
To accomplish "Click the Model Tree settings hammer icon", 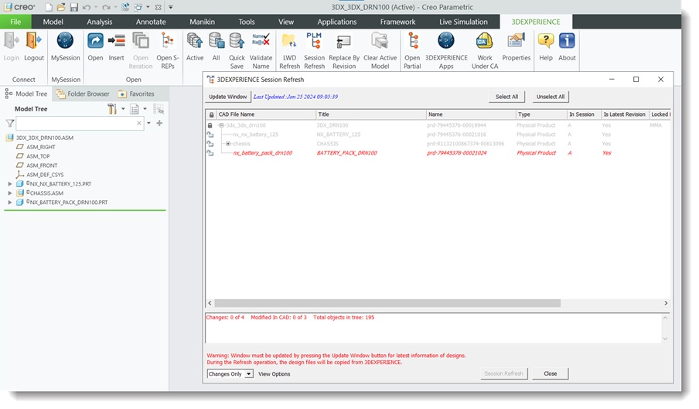I will [x=112, y=109].
